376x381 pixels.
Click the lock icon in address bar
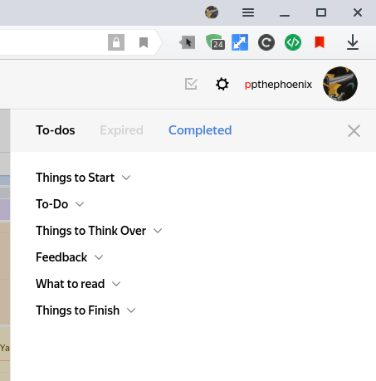tap(116, 42)
